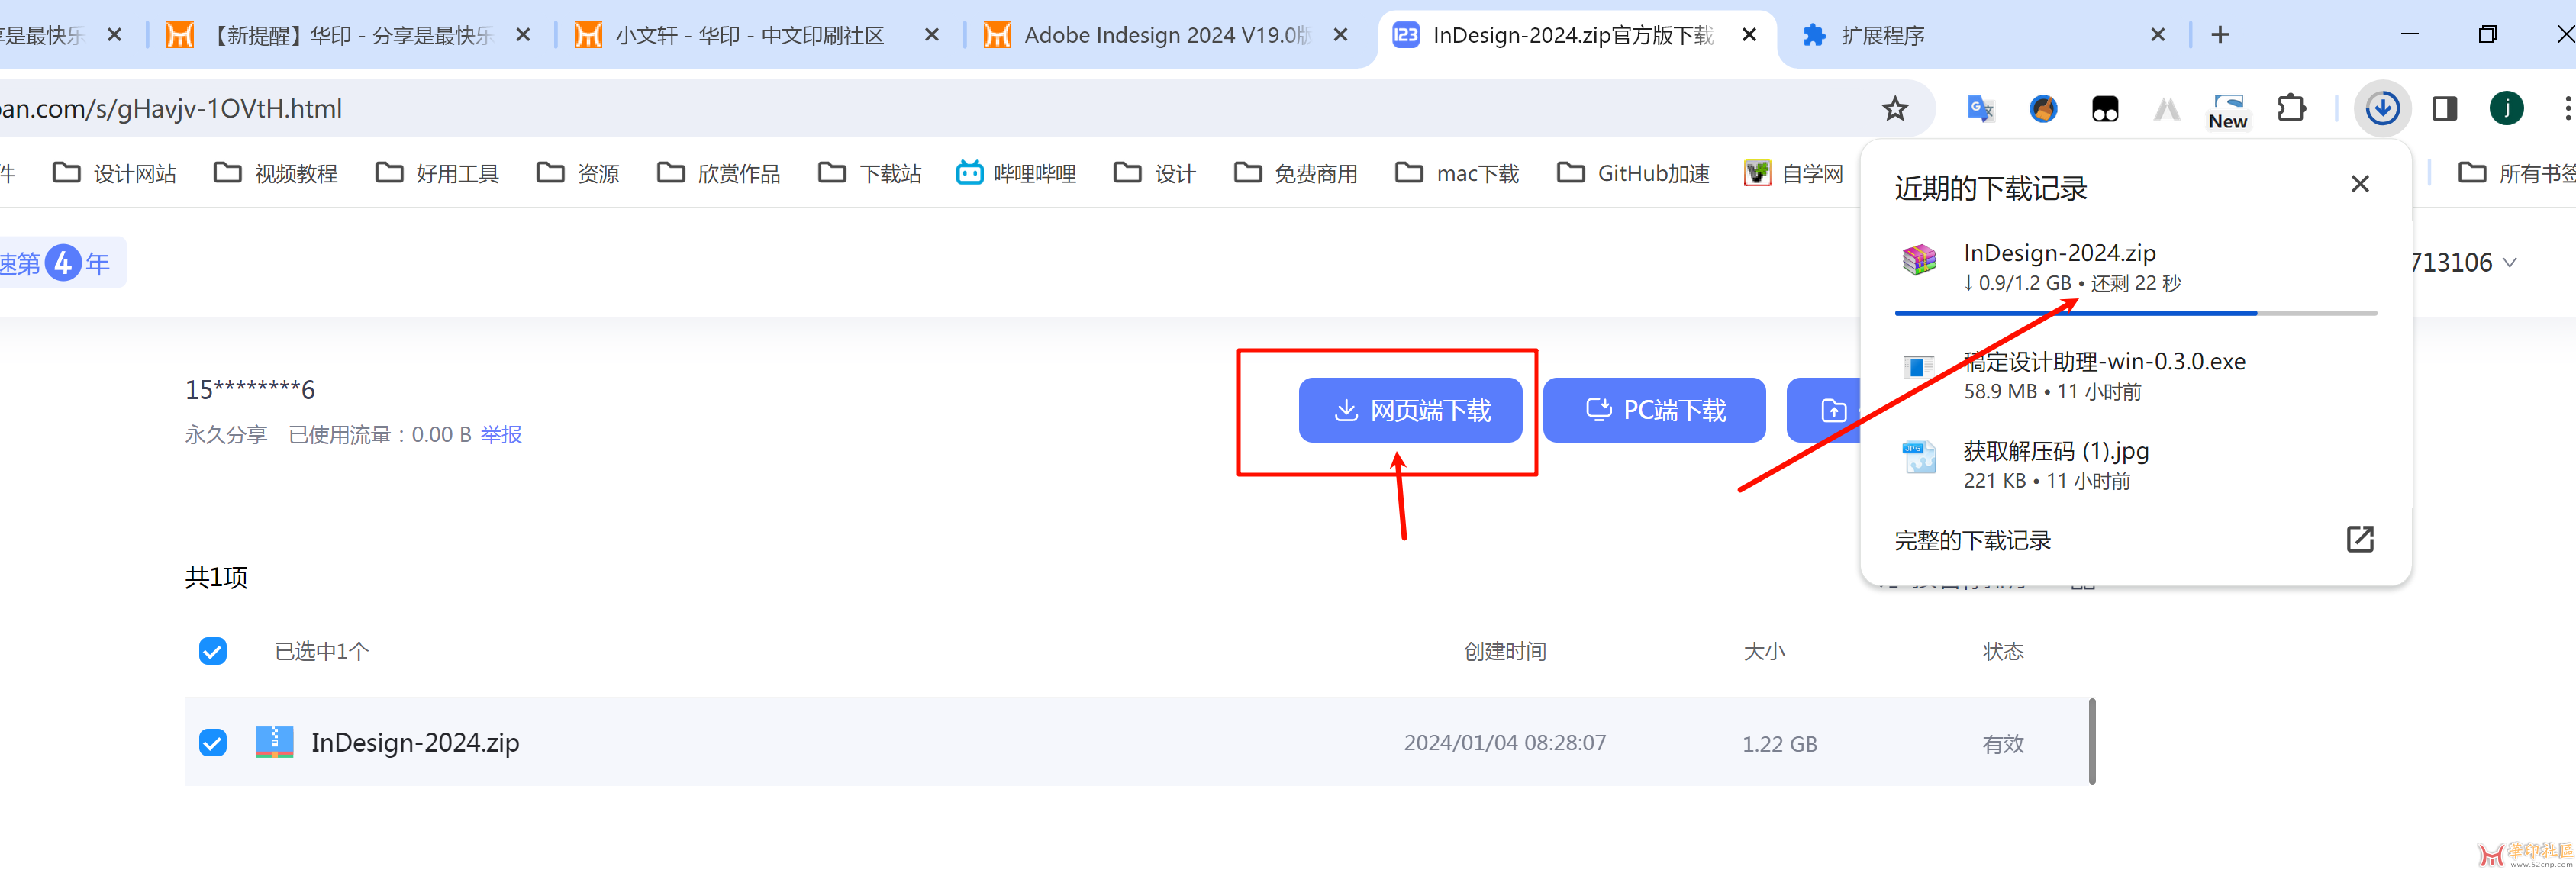Screen dimensions: 2576x870
Task: Open the green j profile avatar
Action: [2506, 108]
